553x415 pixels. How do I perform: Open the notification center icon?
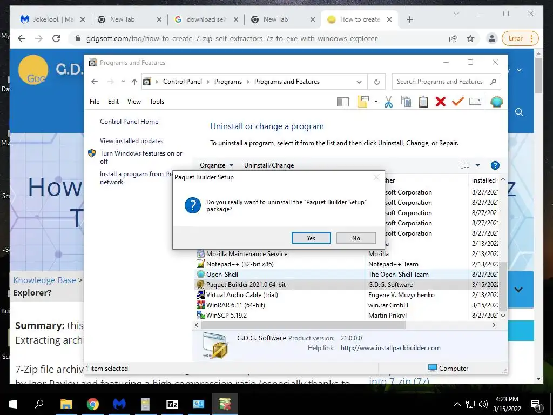click(536, 405)
